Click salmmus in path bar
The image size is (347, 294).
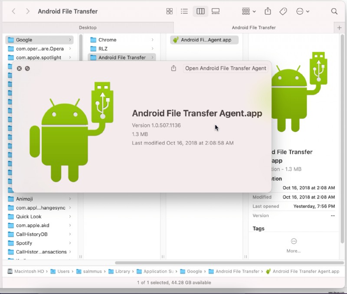[x=89, y=271]
